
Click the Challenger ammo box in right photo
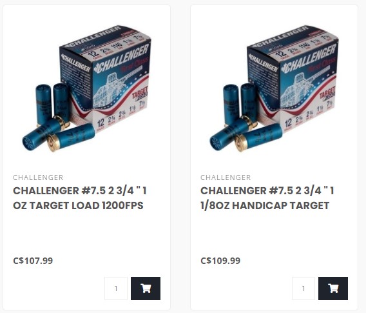[293, 77]
